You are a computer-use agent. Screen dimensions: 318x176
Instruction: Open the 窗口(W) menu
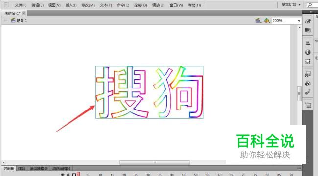[x=176, y=5]
